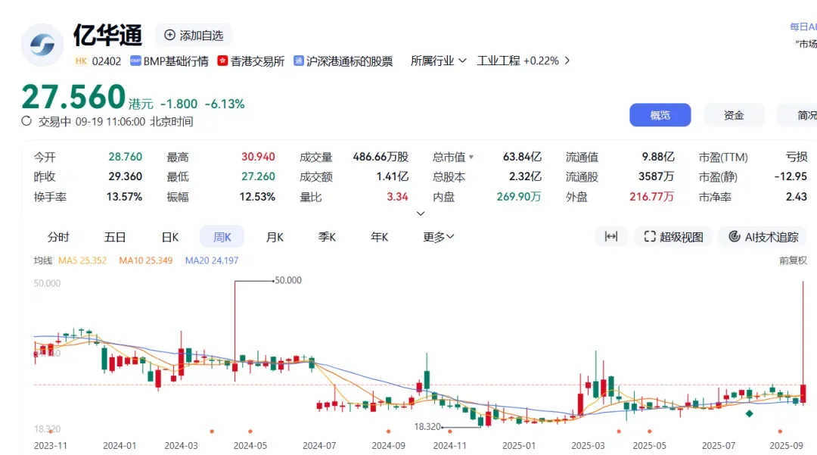Click the 前复权 adjustment setting
This screenshot has width=817, height=455.
coord(793,260)
